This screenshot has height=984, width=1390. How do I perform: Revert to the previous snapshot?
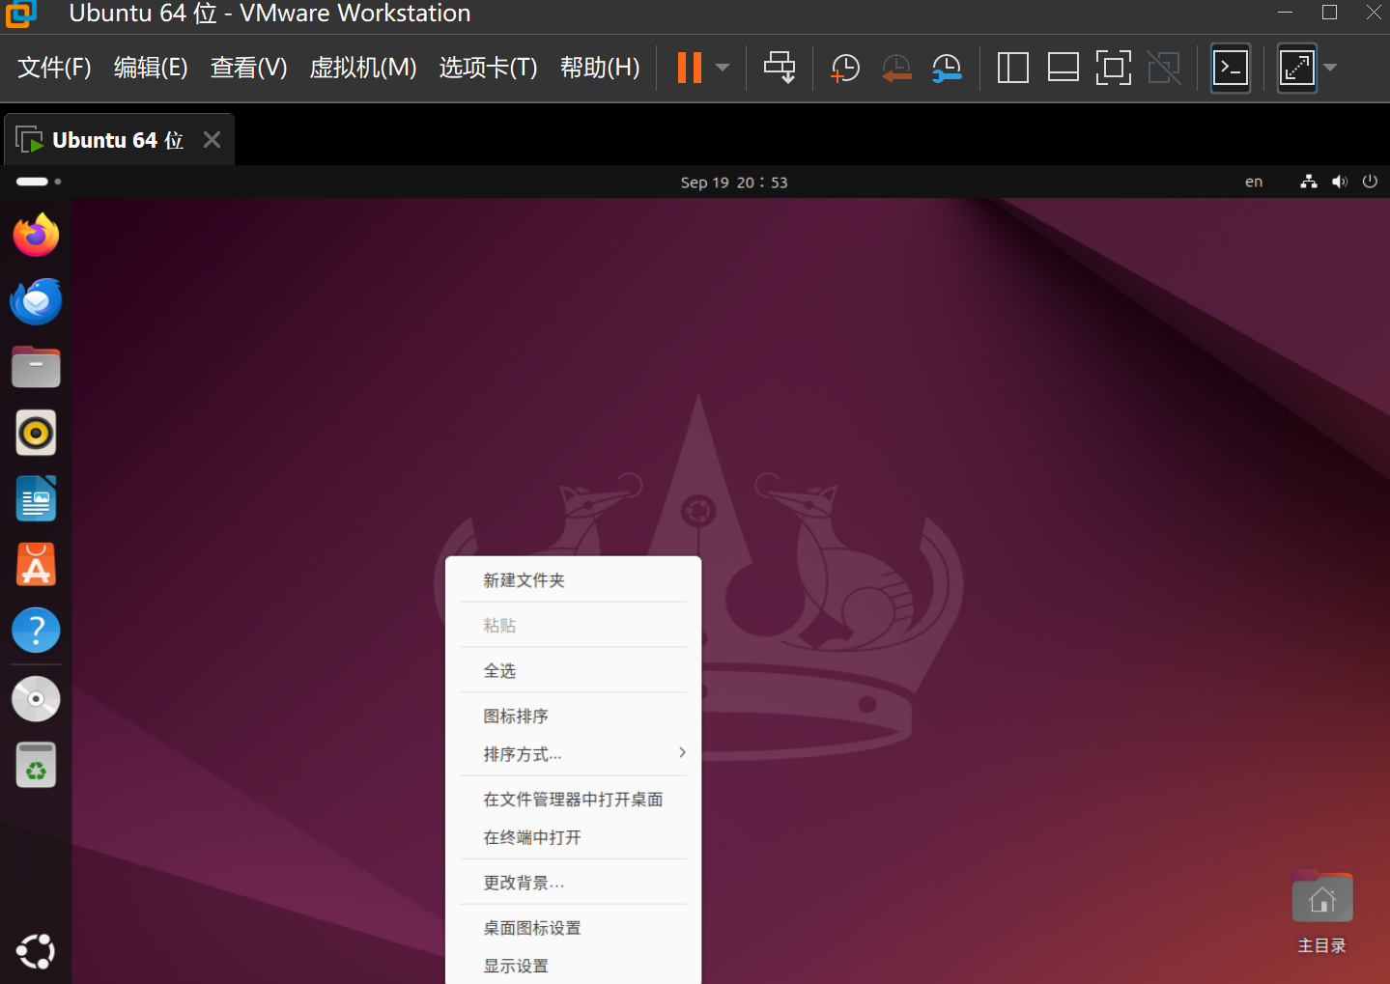tap(895, 68)
